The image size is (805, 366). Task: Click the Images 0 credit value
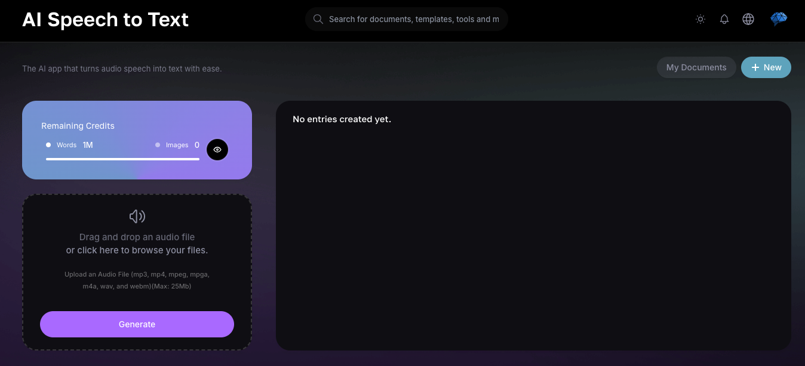pos(197,145)
